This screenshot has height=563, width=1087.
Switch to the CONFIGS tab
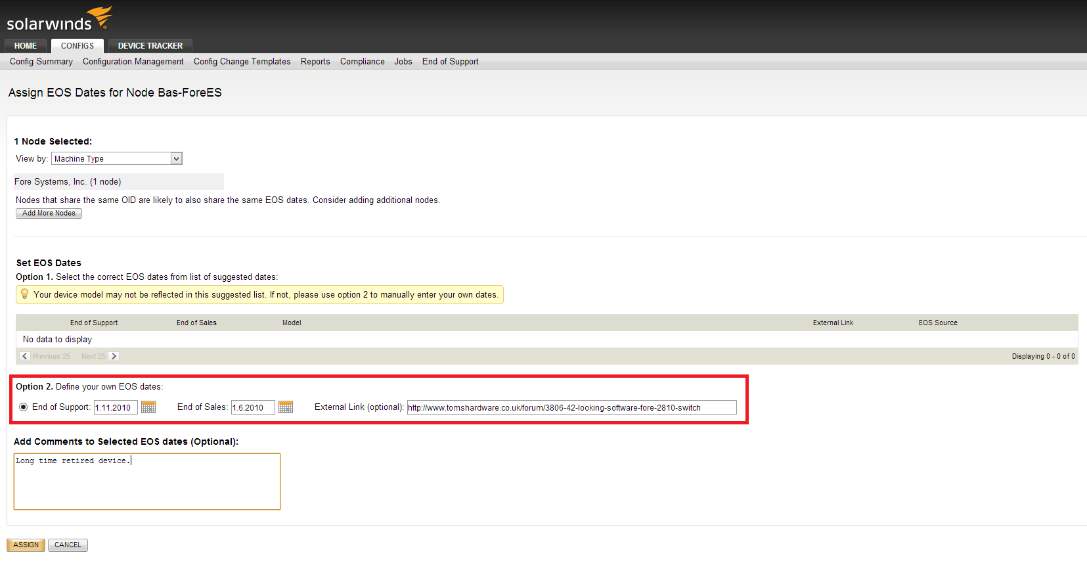pyautogui.click(x=78, y=46)
